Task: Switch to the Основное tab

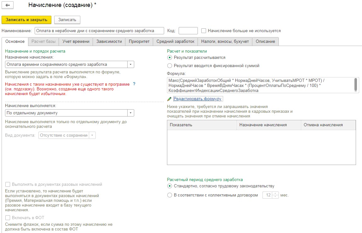Action: click(x=15, y=42)
